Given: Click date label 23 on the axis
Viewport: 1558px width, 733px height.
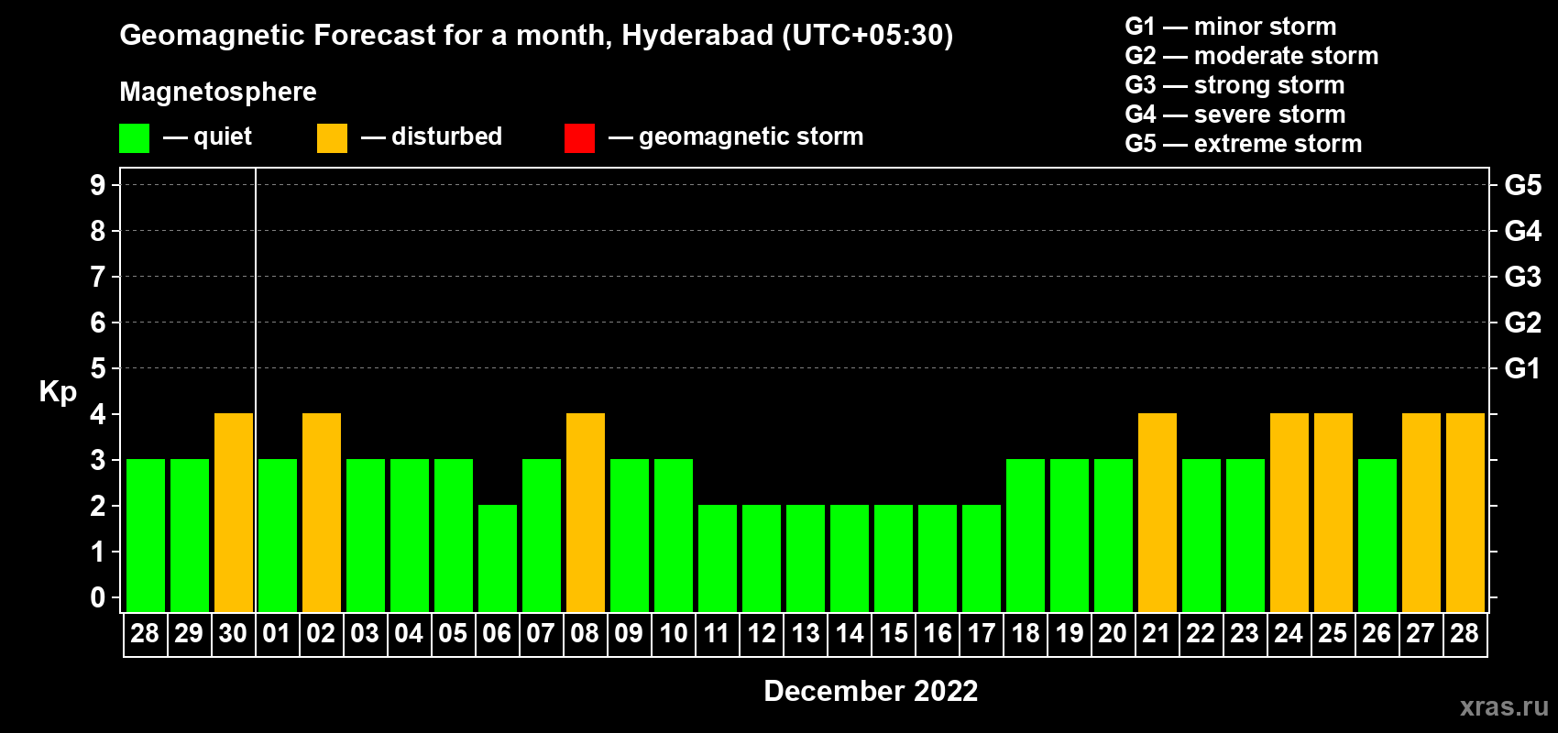Looking at the screenshot, I should [x=1245, y=633].
